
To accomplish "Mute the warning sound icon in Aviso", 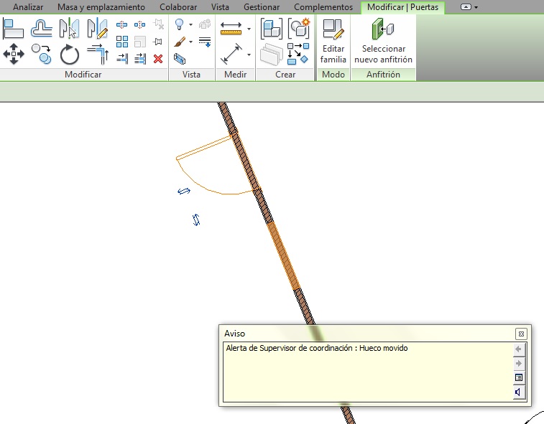I will (519, 392).
